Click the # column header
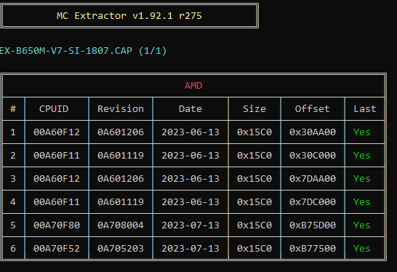Image resolution: width=397 pixels, height=272 pixels. 13,109
